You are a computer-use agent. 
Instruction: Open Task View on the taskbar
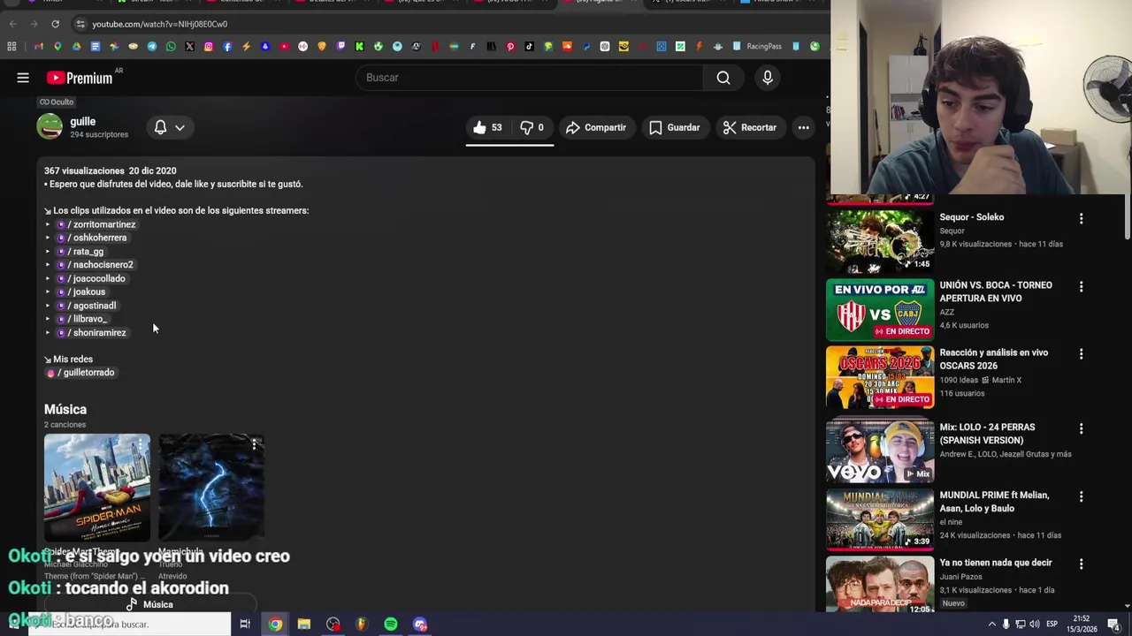245,625
